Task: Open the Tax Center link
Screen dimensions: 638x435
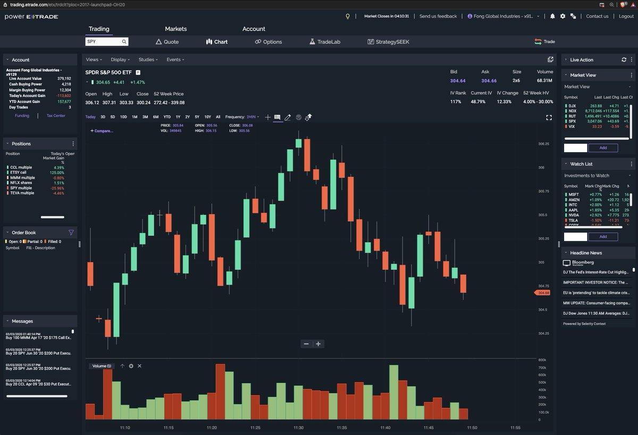Action: tap(56, 115)
